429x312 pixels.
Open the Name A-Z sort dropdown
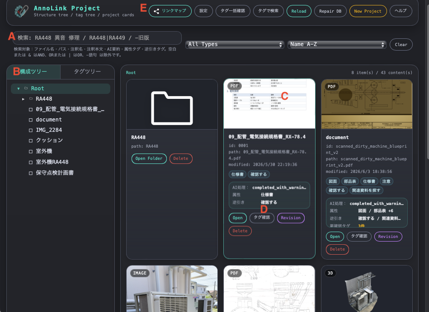point(337,45)
